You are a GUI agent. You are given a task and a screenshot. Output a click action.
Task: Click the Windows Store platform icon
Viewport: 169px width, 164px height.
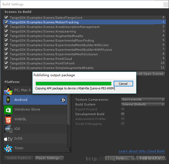(8, 110)
